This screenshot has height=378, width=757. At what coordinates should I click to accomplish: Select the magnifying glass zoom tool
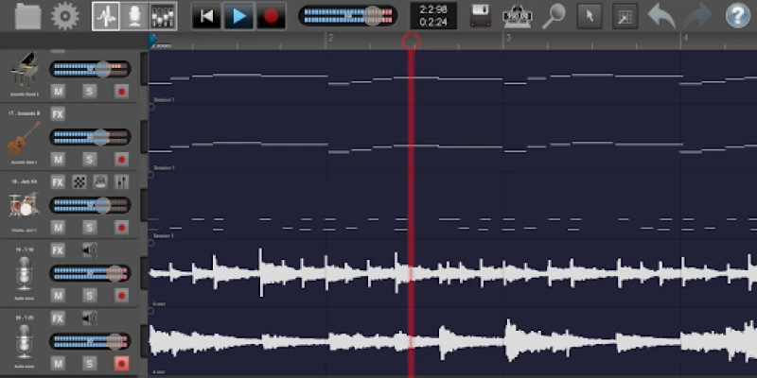click(554, 15)
